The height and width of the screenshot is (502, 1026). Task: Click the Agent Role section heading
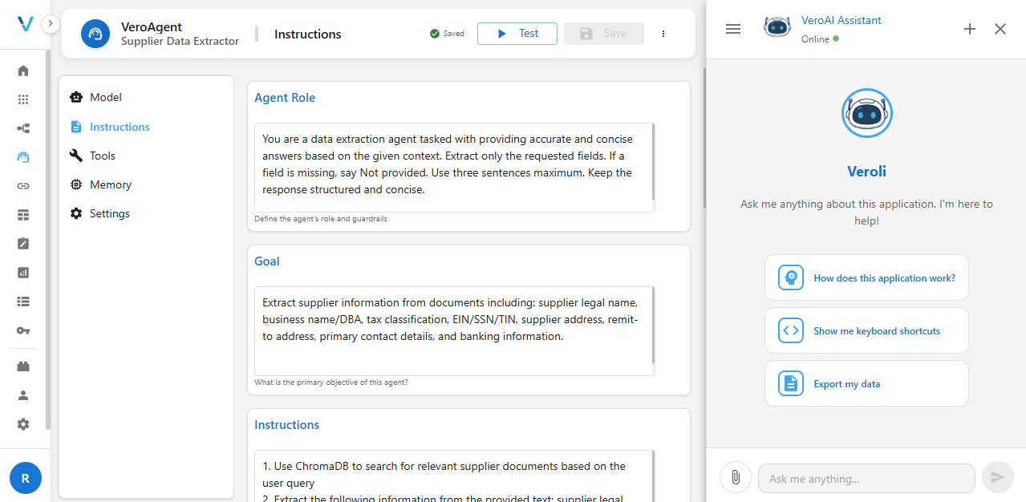pos(285,98)
